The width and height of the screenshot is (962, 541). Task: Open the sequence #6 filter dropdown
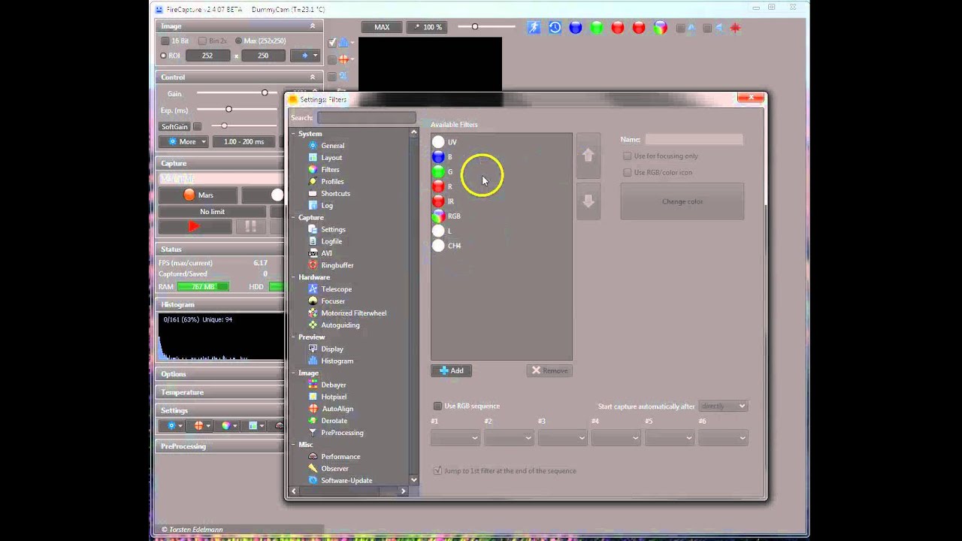pos(723,438)
